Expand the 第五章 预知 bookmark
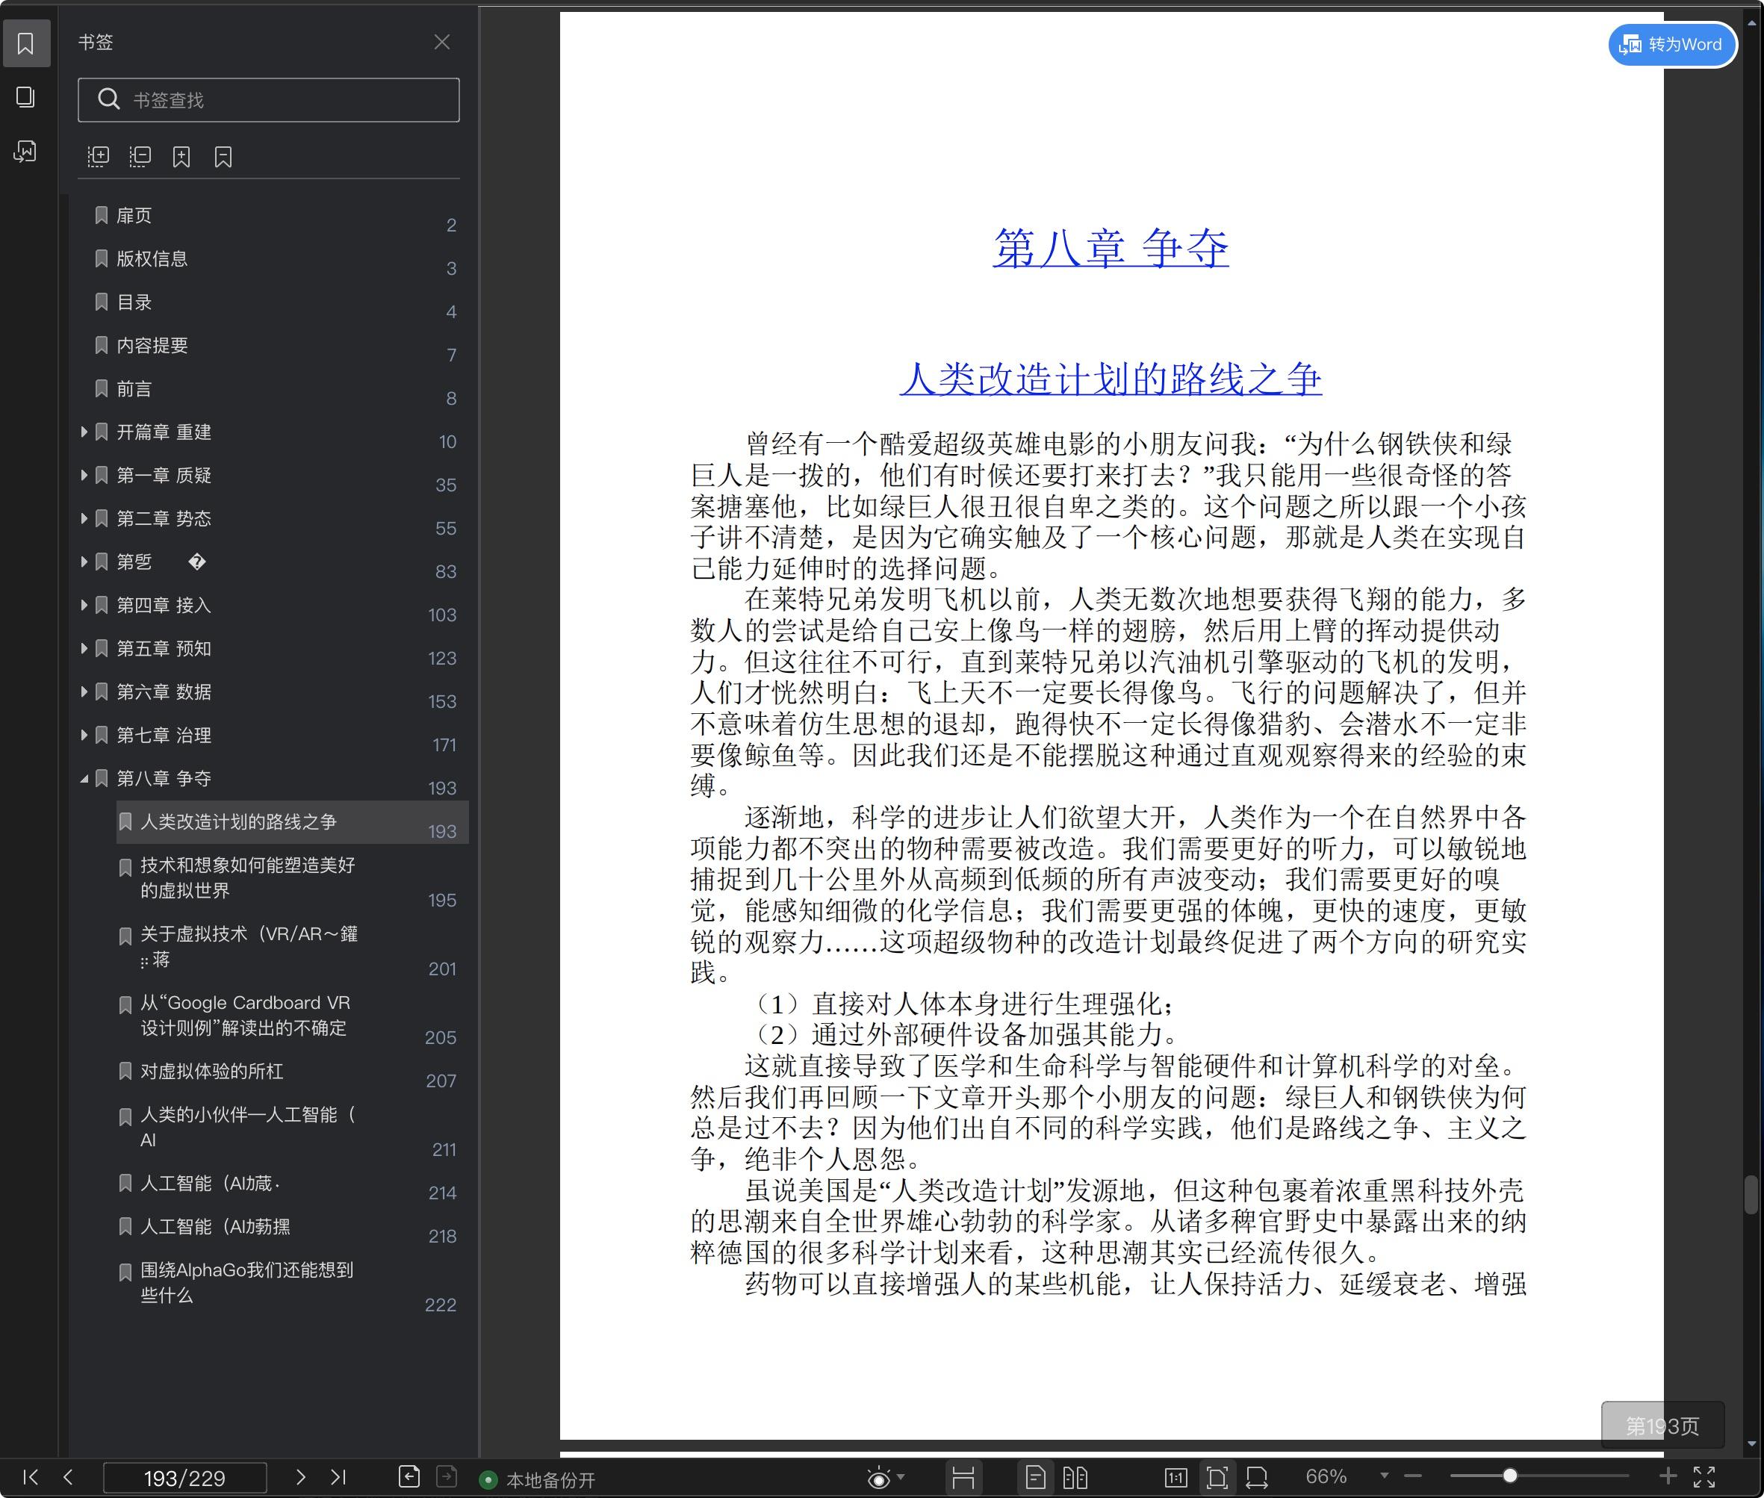The height and width of the screenshot is (1498, 1764). 84,649
